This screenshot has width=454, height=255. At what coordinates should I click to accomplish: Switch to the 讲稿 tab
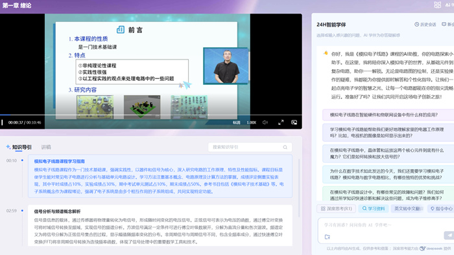[46, 147]
